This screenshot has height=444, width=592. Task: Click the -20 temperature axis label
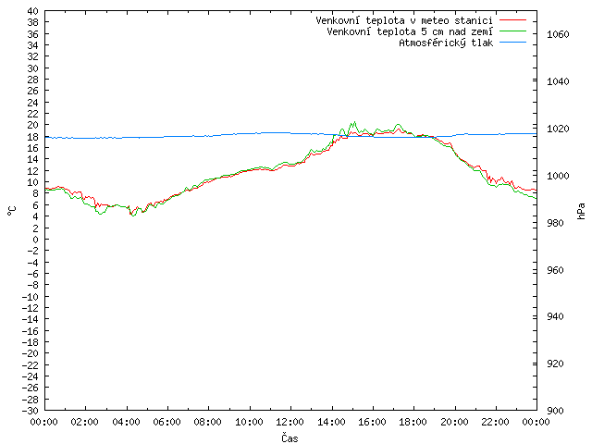(31, 353)
